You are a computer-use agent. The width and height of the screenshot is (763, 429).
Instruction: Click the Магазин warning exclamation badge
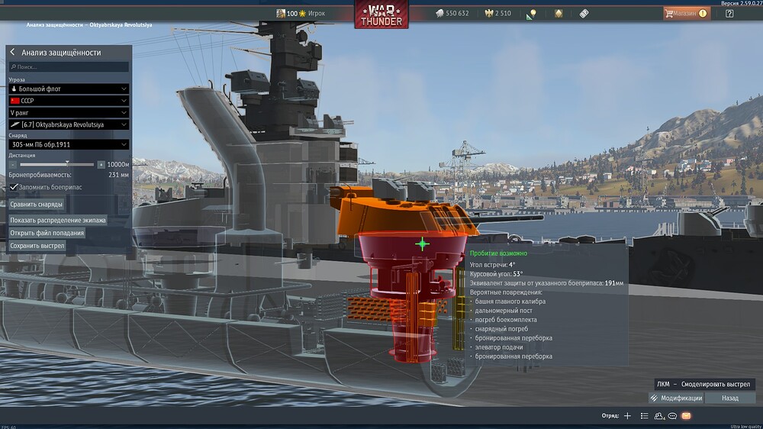[x=703, y=14]
